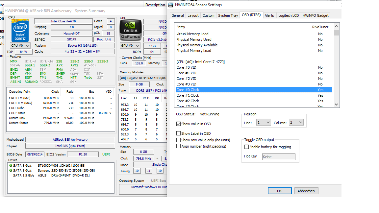
Task: Click the Hot Key input field
Action: 279,157
